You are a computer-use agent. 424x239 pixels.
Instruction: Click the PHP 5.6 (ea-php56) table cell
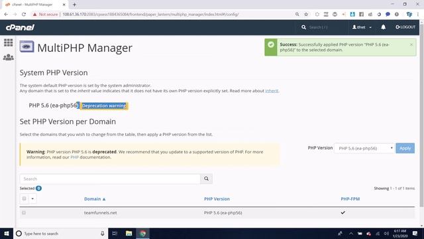(x=223, y=212)
